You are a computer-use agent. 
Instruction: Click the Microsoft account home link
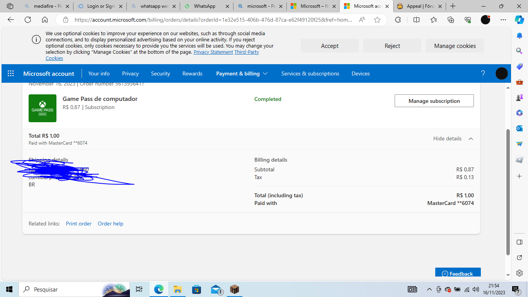click(x=49, y=73)
